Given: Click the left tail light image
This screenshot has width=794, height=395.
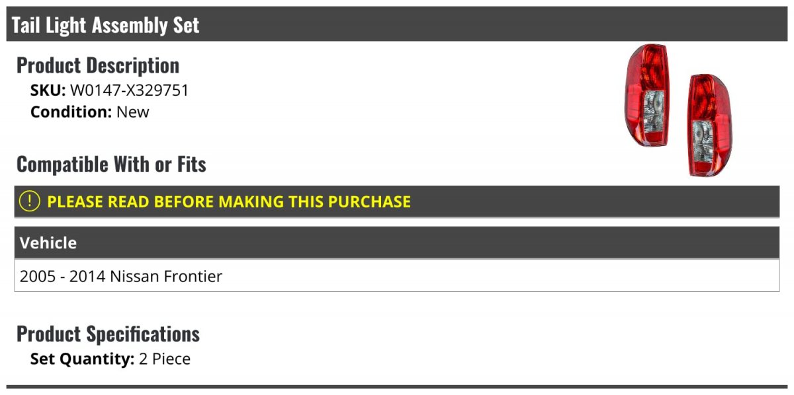Looking at the screenshot, I should 647,95.
